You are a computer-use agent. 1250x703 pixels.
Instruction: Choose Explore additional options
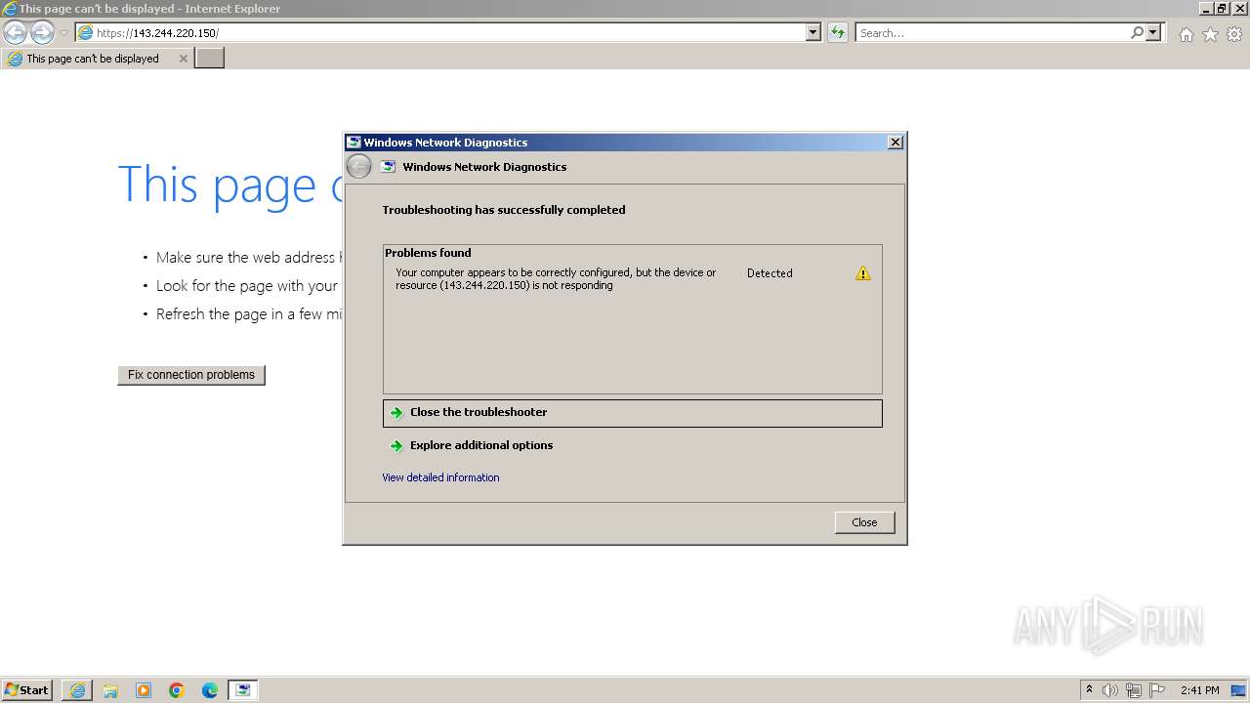(x=633, y=445)
